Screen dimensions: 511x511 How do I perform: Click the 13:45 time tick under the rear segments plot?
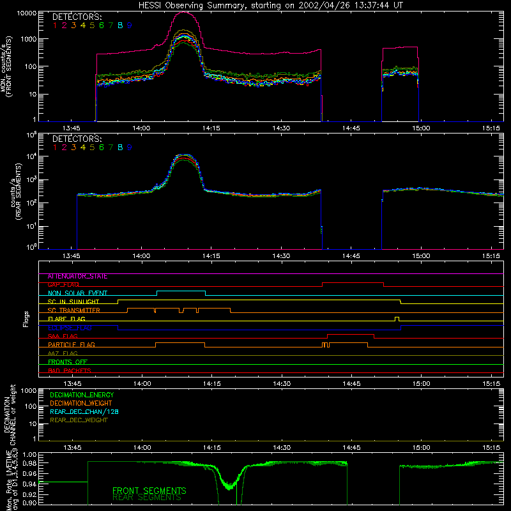click(x=72, y=256)
